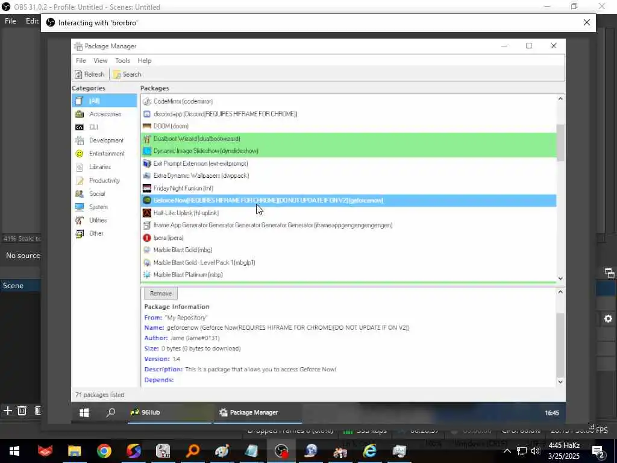
Task: Select the Other category
Action: (104, 233)
